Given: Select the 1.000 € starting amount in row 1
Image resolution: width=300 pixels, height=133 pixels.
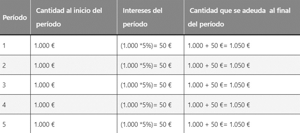Looking at the screenshot, I should coord(44,46).
